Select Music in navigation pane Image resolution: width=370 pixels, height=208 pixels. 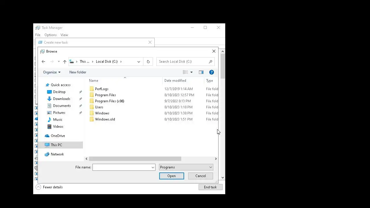click(x=58, y=120)
